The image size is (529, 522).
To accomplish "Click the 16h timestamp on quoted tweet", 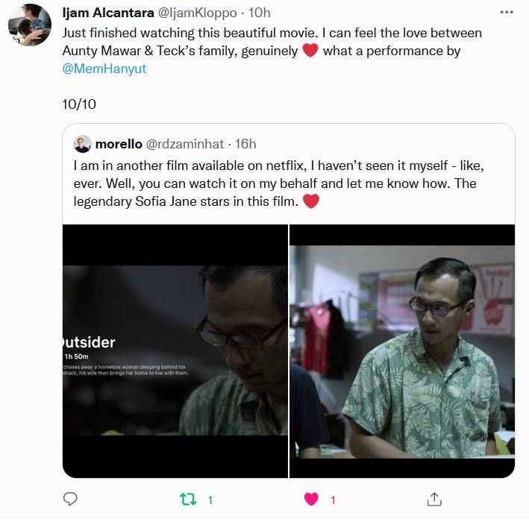I will tap(245, 144).
